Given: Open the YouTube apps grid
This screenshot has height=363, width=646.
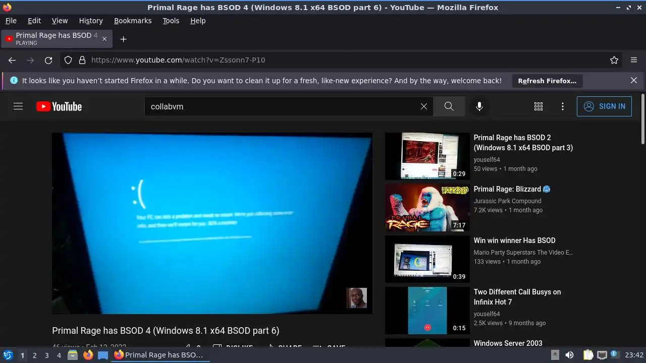Looking at the screenshot, I should coord(539,106).
